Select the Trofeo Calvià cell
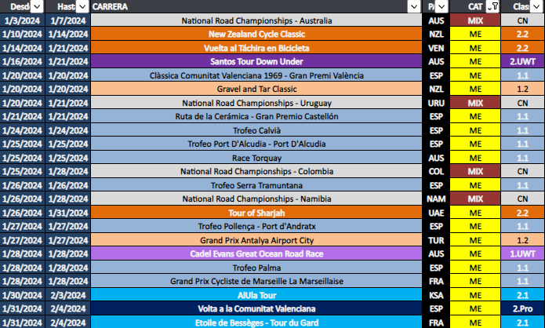The image size is (545, 328). click(256, 130)
